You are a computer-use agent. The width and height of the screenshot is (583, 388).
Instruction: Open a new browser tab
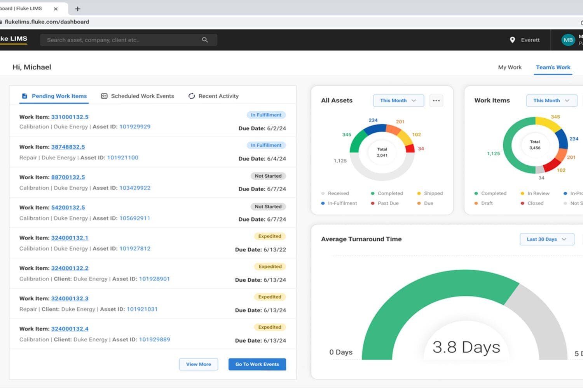coord(77,9)
